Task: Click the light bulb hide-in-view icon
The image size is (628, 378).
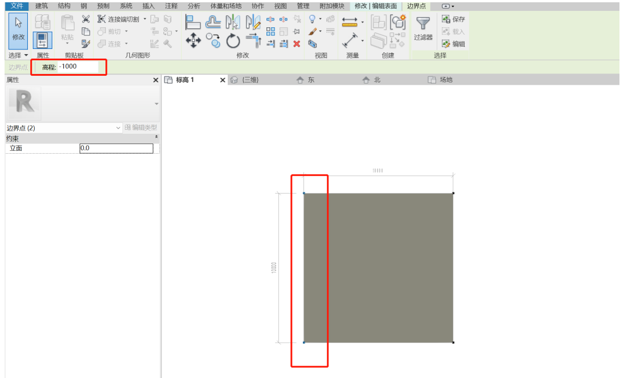Action: [313, 19]
